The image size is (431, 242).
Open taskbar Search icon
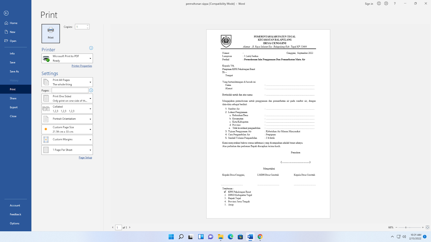coord(181,237)
